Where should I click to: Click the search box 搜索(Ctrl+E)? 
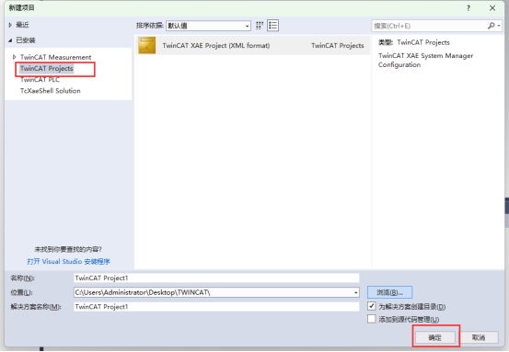pos(429,26)
